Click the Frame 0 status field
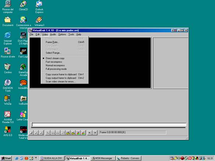 pos(133,132)
